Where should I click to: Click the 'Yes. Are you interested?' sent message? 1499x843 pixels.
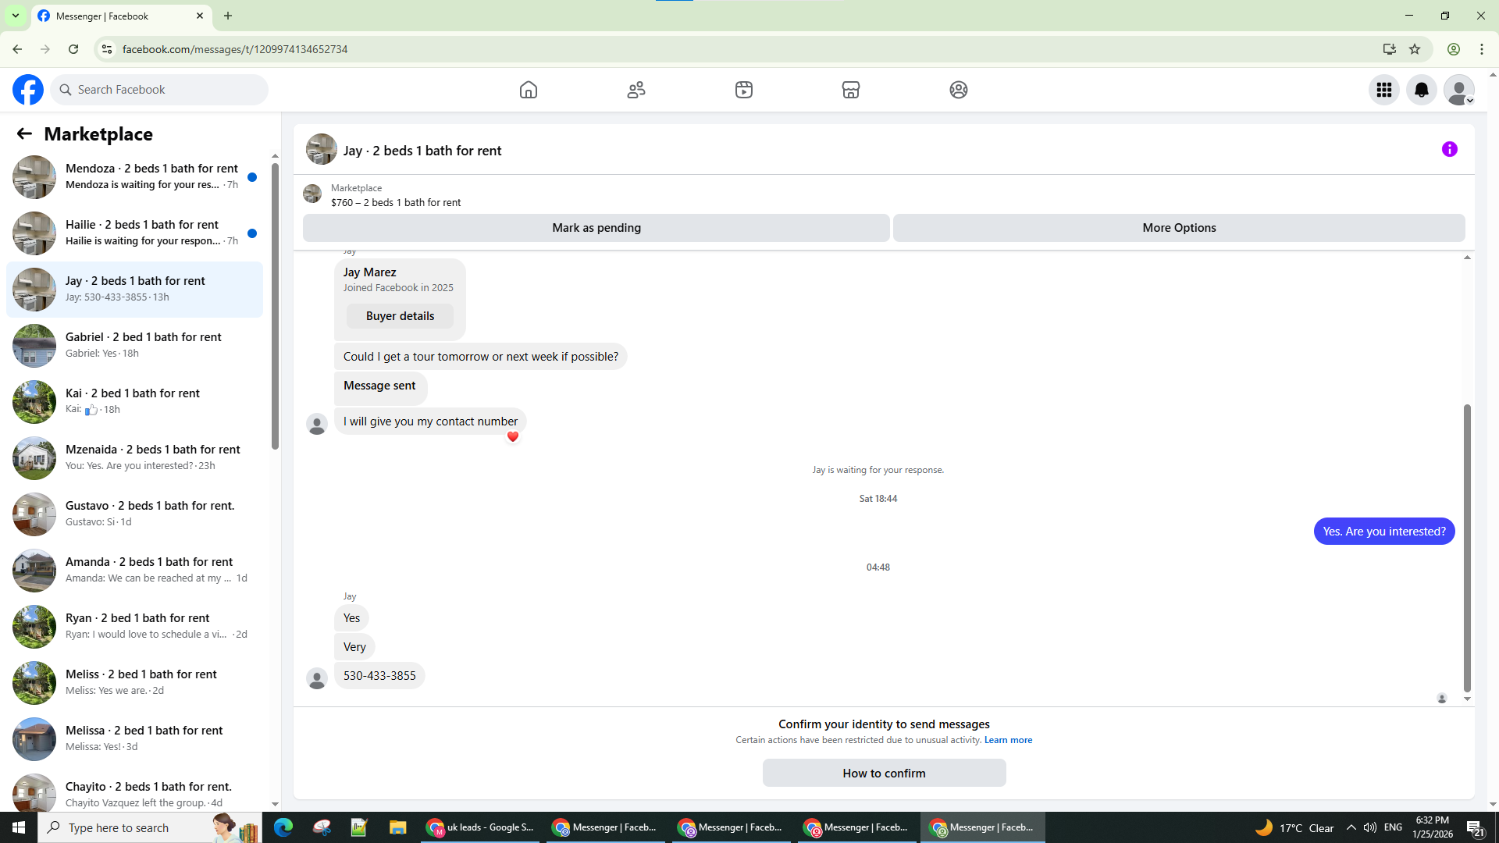point(1384,532)
